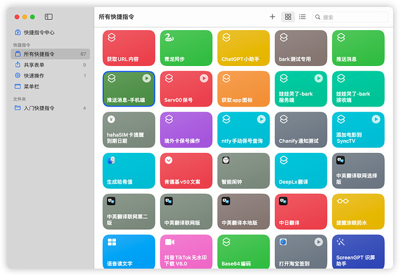Click the hahaSIM卡提醒到期日期 title text
The width and height of the screenshot is (400, 275).
[x=125, y=138]
